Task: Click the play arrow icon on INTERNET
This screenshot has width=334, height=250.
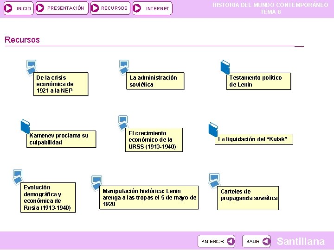Action: 137,8
